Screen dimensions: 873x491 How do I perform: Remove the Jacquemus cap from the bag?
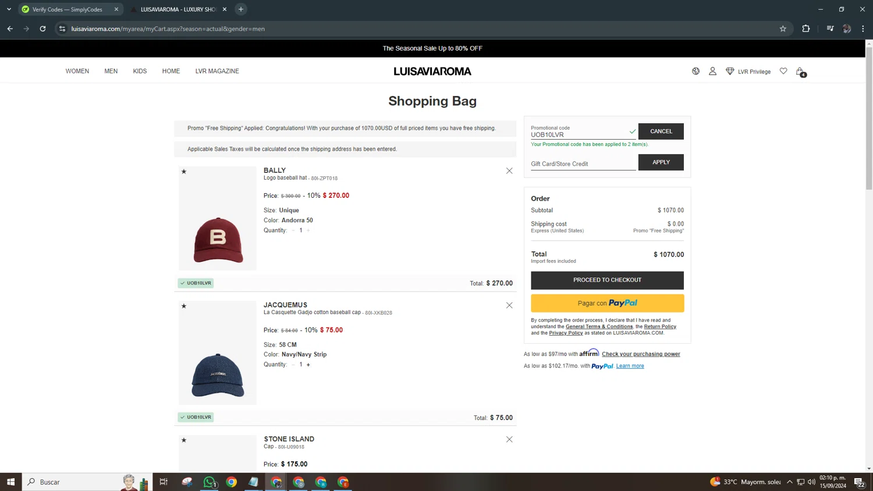point(509,305)
